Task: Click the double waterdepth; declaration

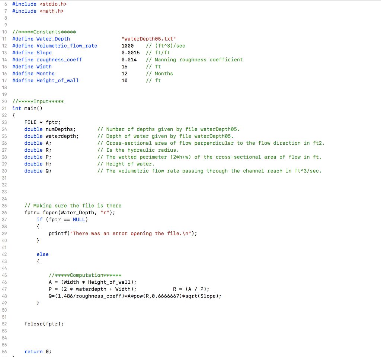Action: tap(51, 136)
